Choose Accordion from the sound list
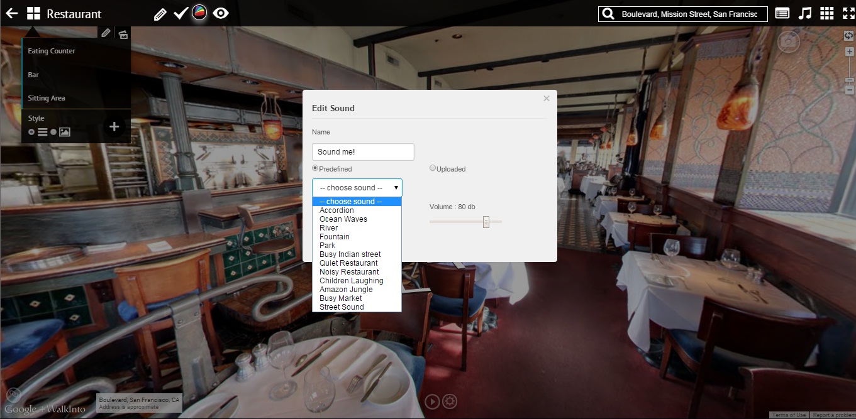856x419 pixels. (x=357, y=210)
